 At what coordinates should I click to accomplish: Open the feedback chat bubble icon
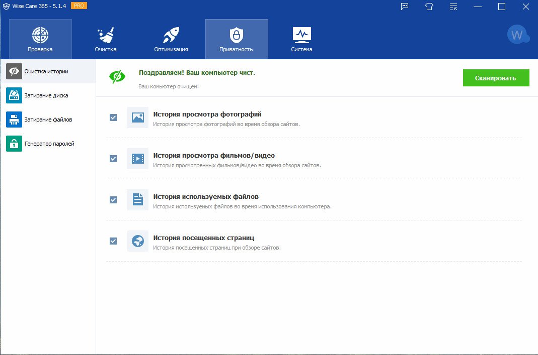point(405,7)
